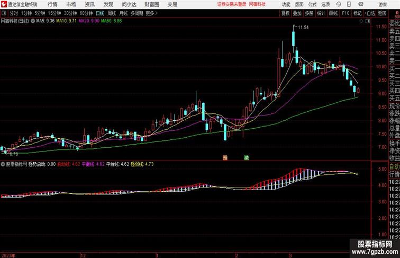This screenshot has width=400, height=258.
Task: Expand 更多 periods list
Action: [x=151, y=13]
